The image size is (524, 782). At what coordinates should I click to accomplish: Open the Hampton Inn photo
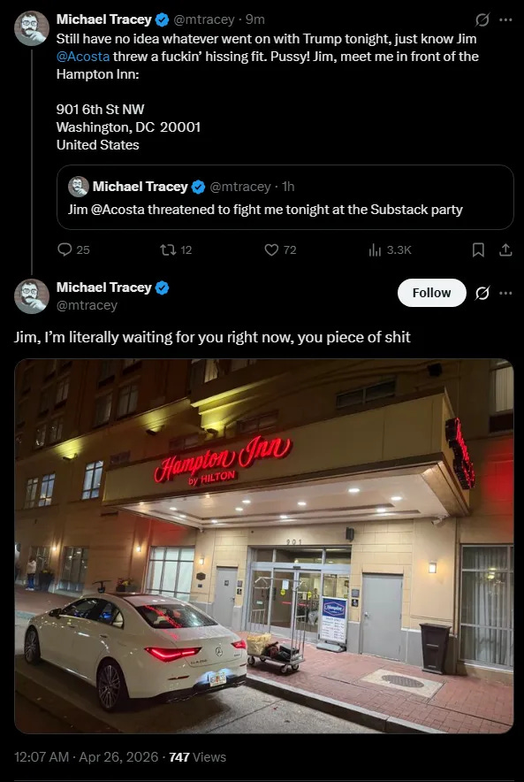[x=264, y=546]
